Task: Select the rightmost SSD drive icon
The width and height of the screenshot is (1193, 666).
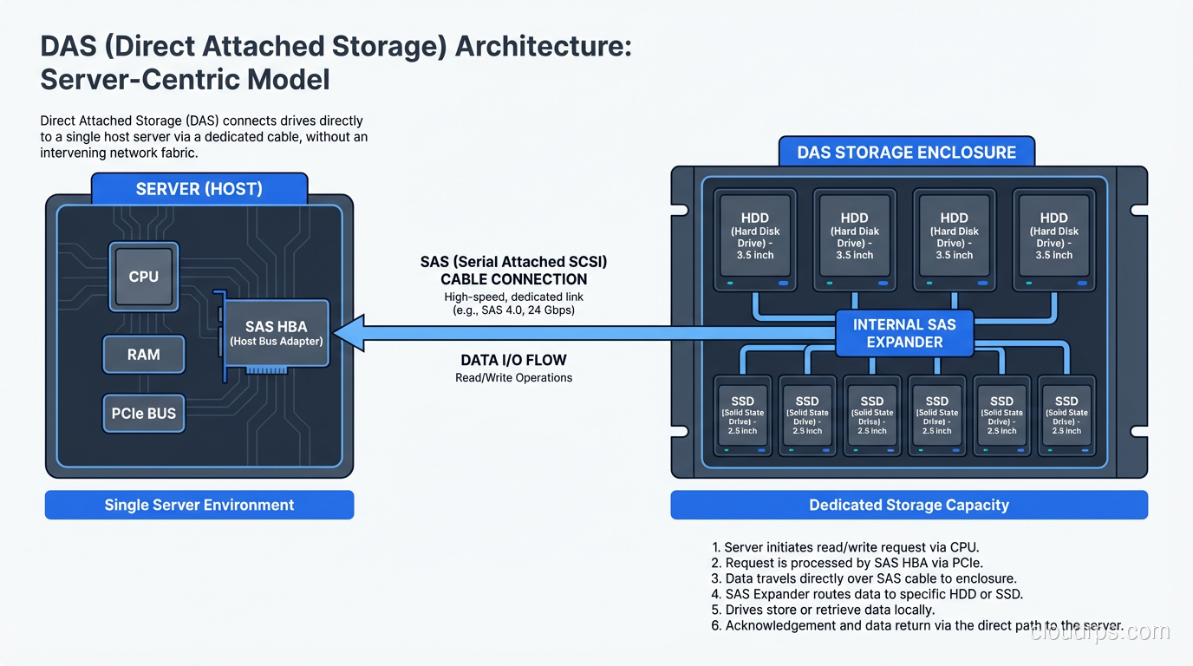Action: point(1066,416)
